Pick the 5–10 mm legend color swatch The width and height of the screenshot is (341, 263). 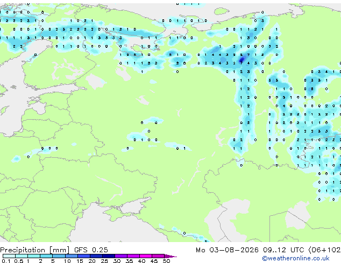[59, 256]
